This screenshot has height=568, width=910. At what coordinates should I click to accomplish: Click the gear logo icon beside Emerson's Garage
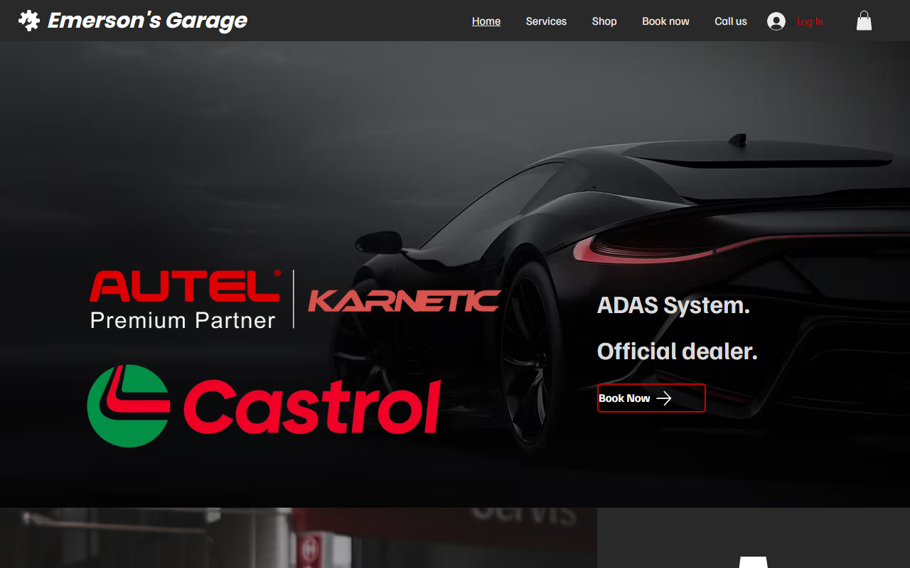coord(29,21)
